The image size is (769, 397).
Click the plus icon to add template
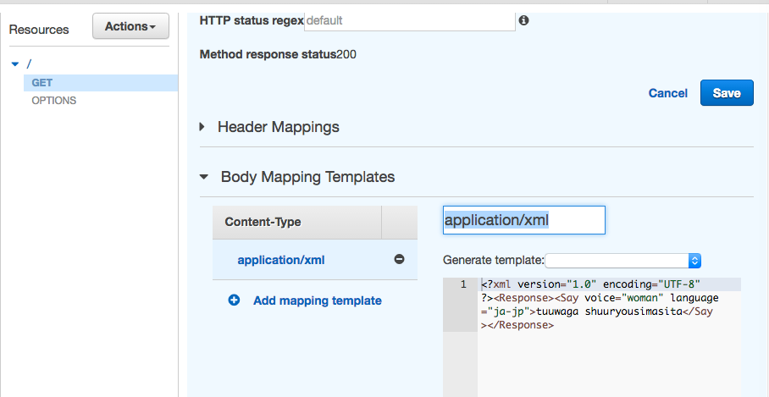[234, 300]
